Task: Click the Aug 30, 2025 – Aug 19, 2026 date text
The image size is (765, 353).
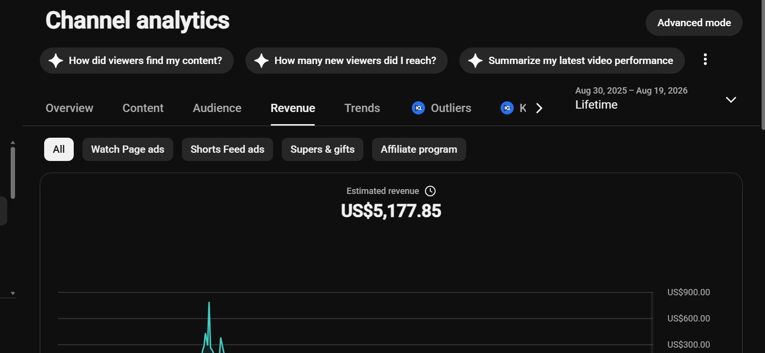Action: (631, 91)
